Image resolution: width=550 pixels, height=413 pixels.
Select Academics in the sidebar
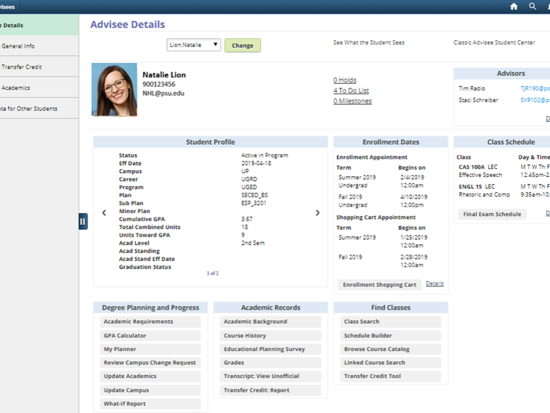coord(39,88)
